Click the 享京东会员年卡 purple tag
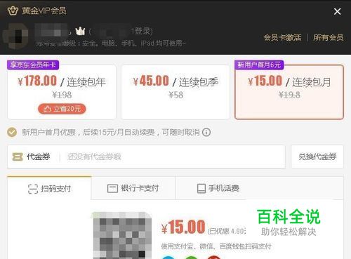The height and width of the screenshot is (259, 351). 33,65
